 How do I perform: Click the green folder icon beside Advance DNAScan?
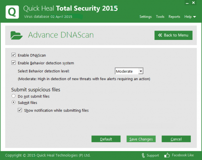[17, 35]
